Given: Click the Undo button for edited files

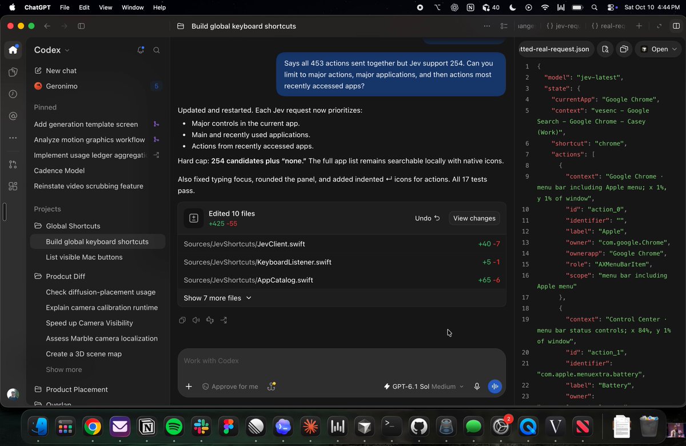Looking at the screenshot, I should pyautogui.click(x=428, y=218).
